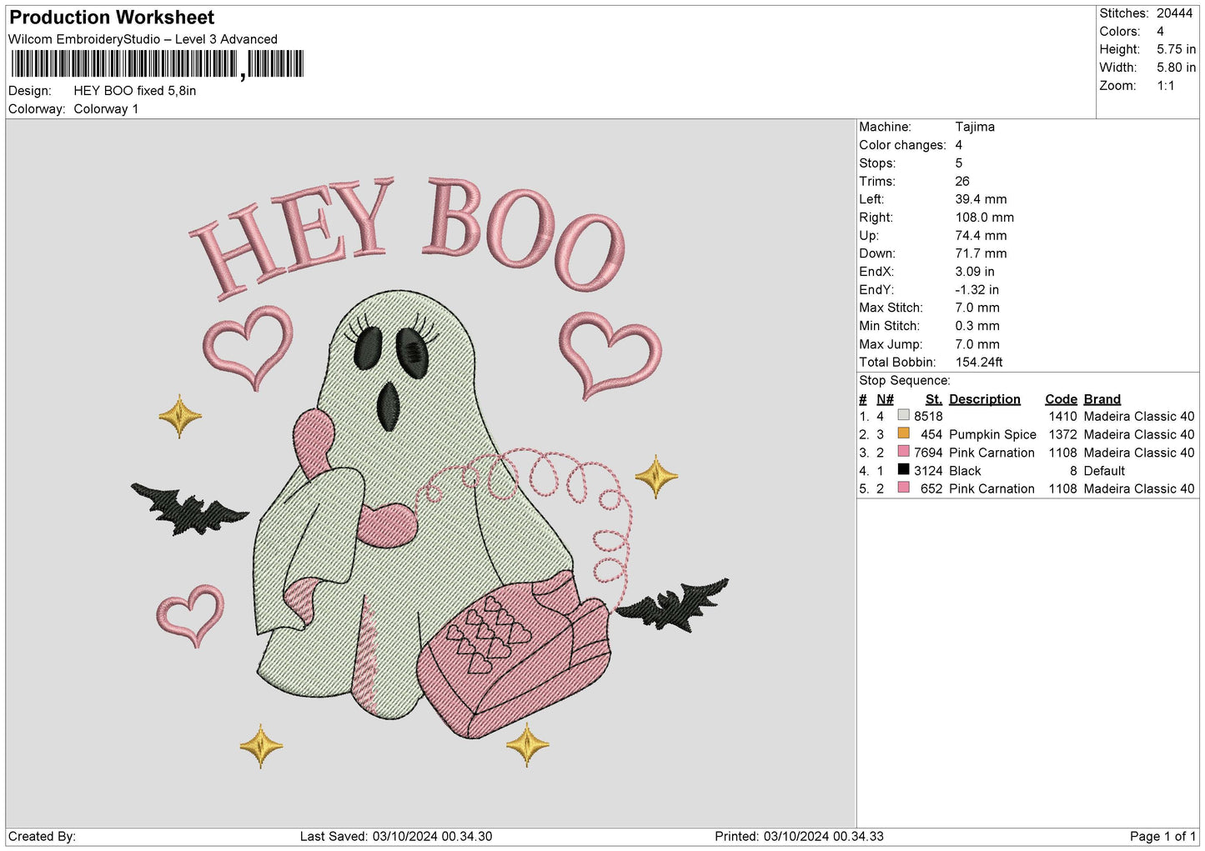Viewport: 1205px width, 851px height.
Task: Click the 'St.' column header
Action: point(934,399)
